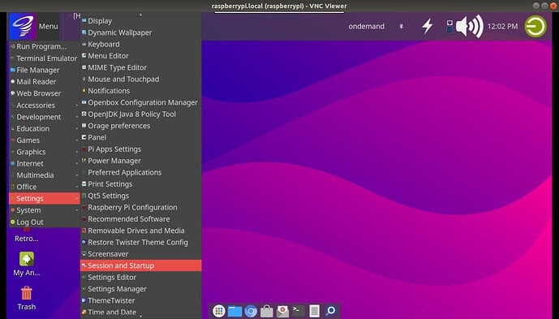Open Mail Reader from the menu
Screen dimensions: 559x319
coord(44,82)
